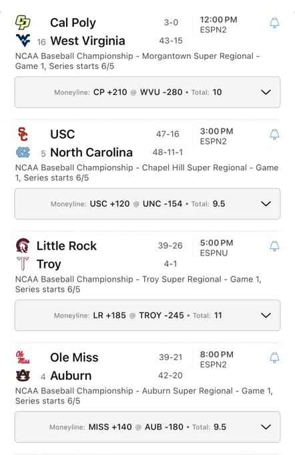The image size is (295, 455).
Task: Expand USC +120 @ UNC -154 odds
Action: [147, 203]
